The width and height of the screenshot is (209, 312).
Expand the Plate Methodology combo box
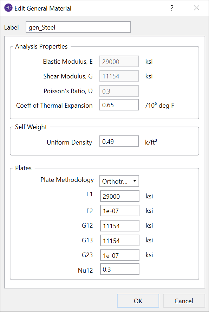pyautogui.click(x=119, y=181)
